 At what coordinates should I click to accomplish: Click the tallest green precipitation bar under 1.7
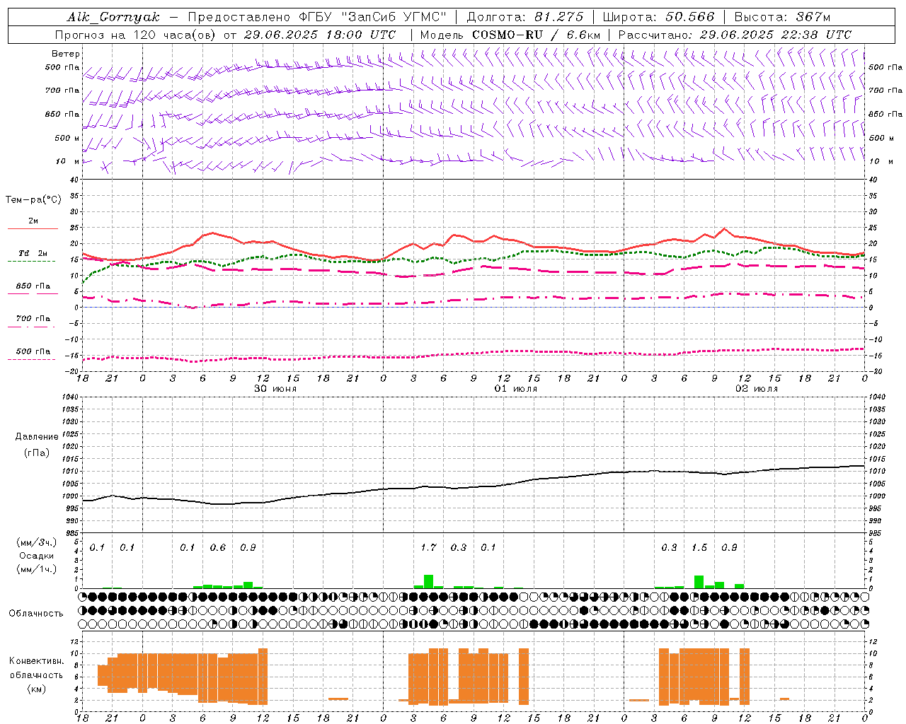pos(428,581)
